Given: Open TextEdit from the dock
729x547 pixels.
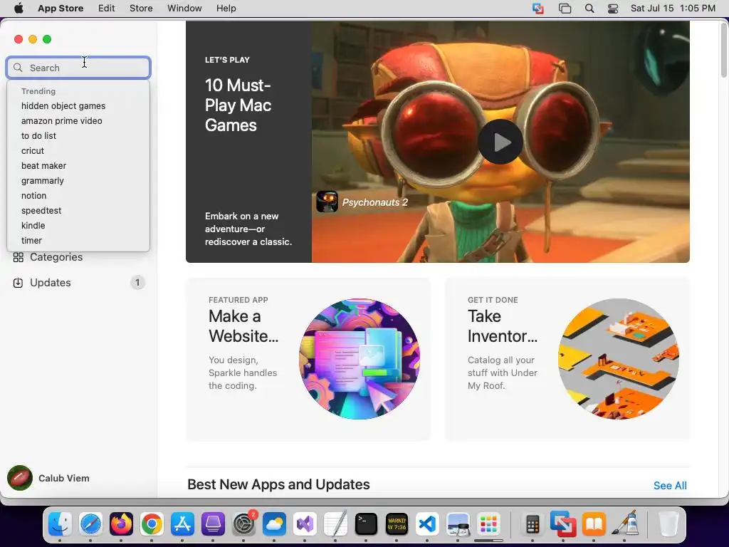Looking at the screenshot, I should pos(335,525).
